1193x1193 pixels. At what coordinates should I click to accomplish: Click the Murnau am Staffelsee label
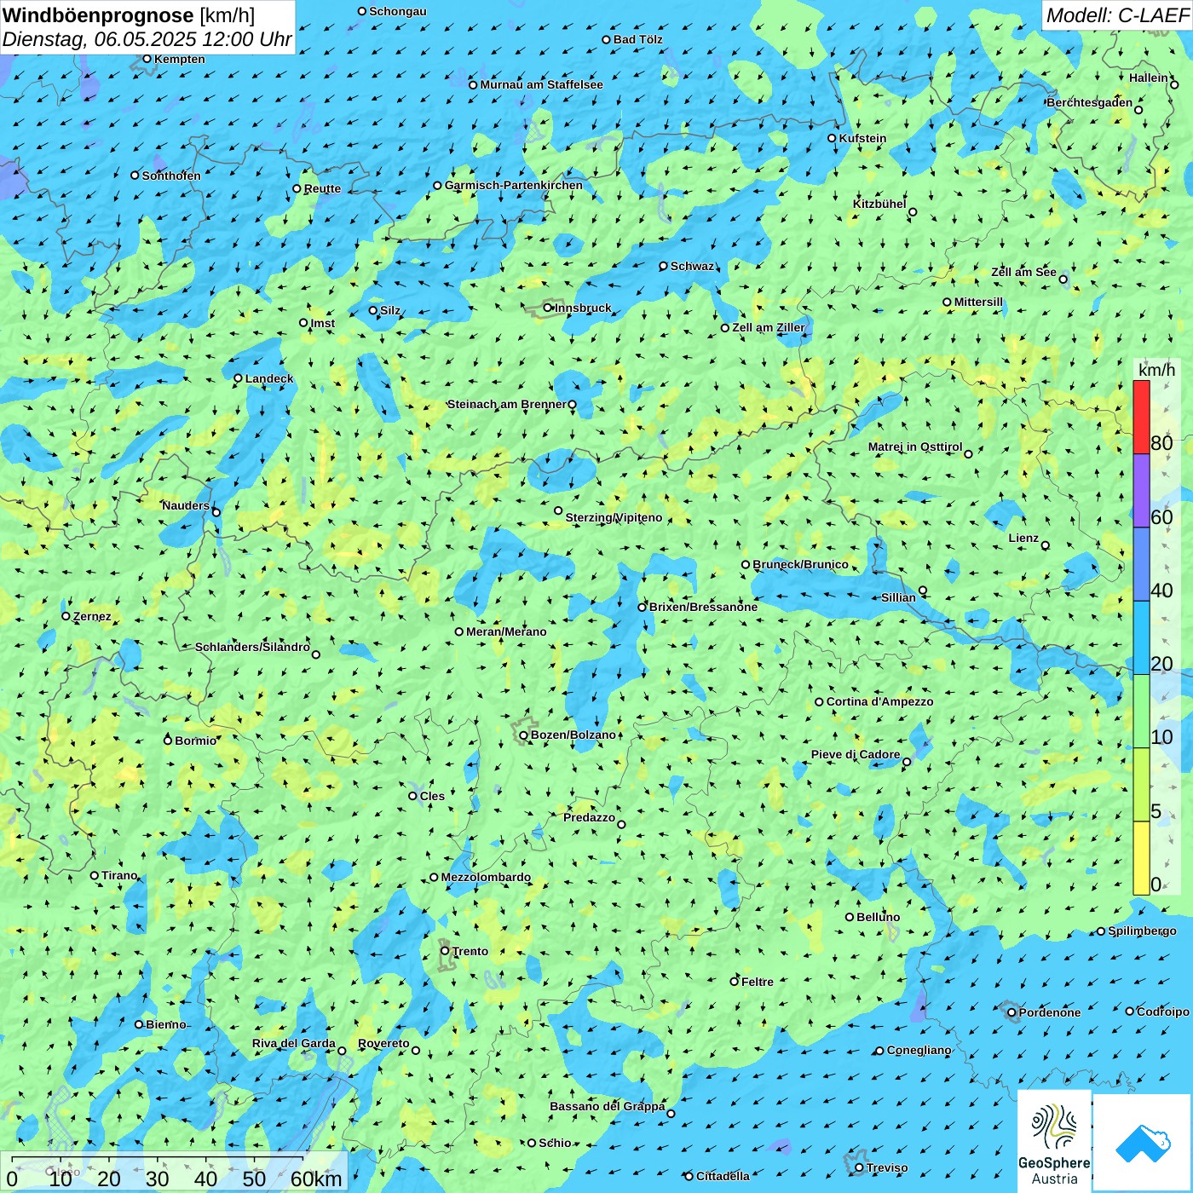point(541,84)
